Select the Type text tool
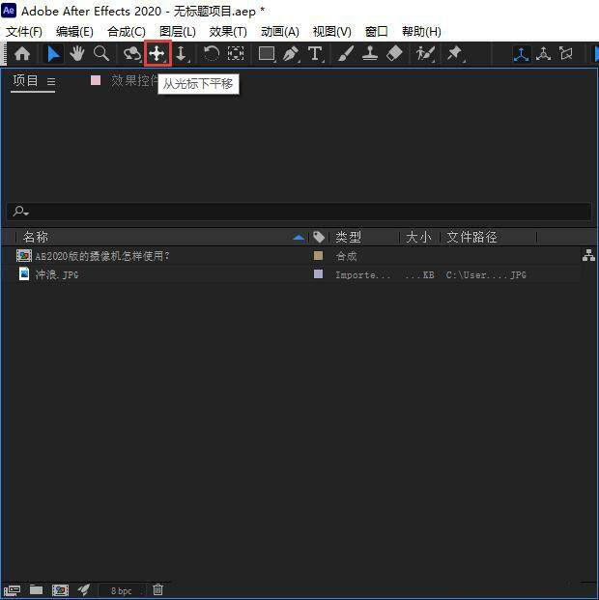 click(315, 53)
